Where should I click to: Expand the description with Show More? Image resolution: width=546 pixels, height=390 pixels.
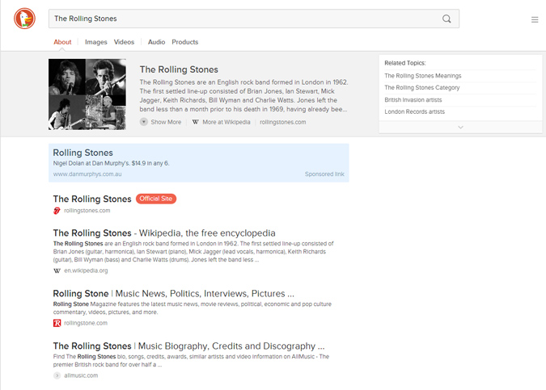(160, 122)
